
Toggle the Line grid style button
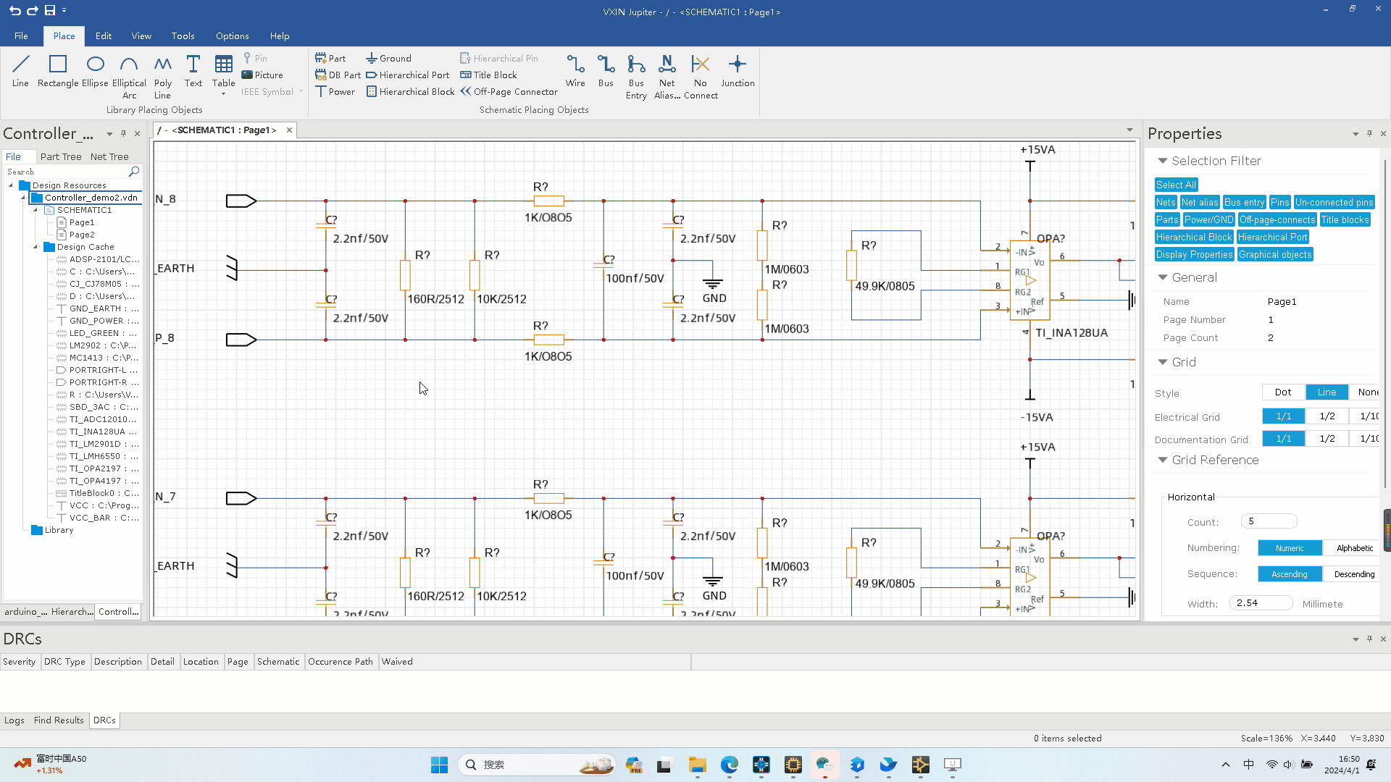coord(1327,392)
